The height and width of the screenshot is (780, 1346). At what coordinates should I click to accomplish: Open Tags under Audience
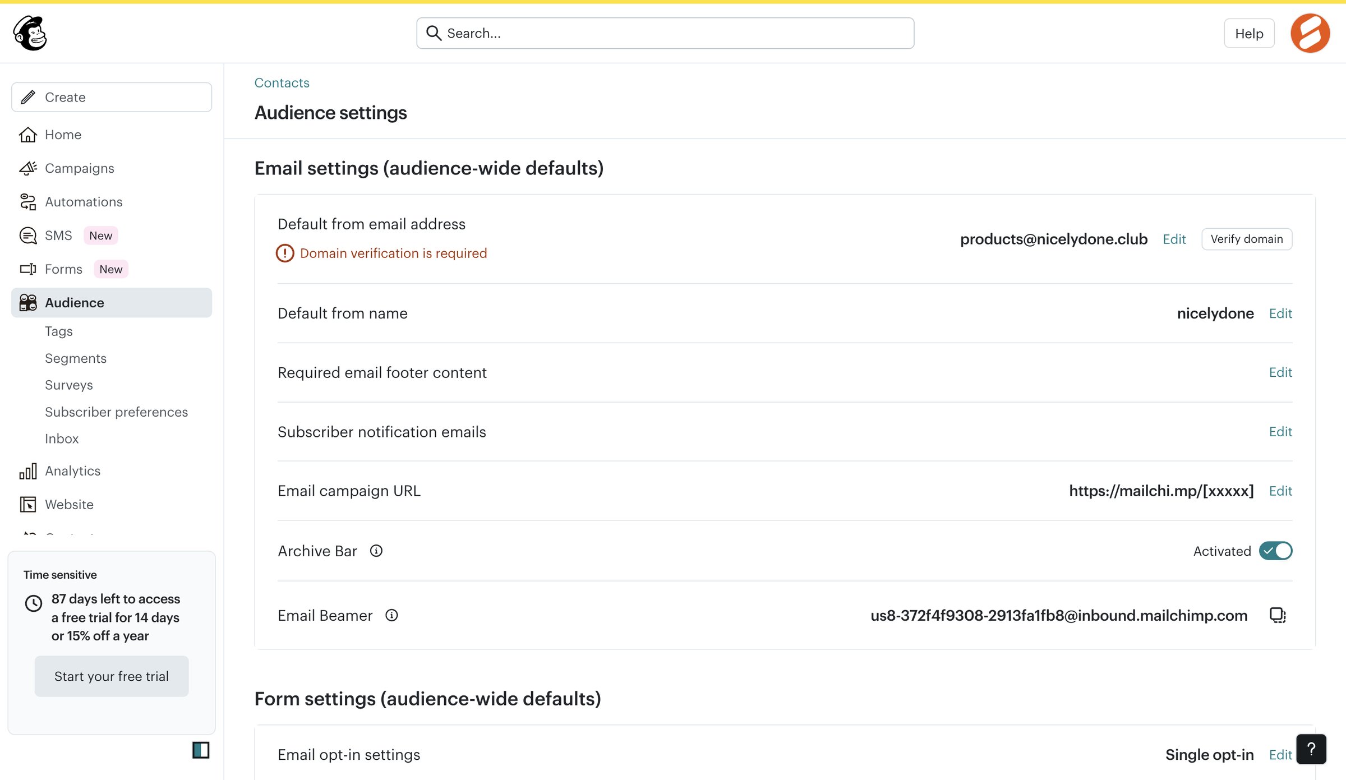pos(59,331)
